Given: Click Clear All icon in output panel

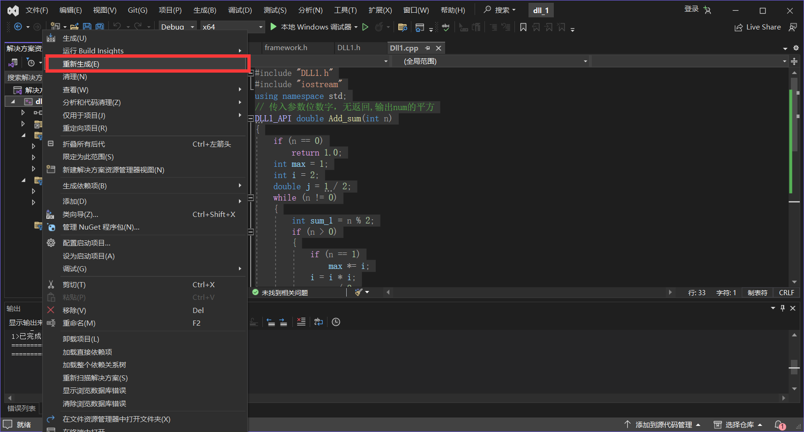Looking at the screenshot, I should pos(301,322).
